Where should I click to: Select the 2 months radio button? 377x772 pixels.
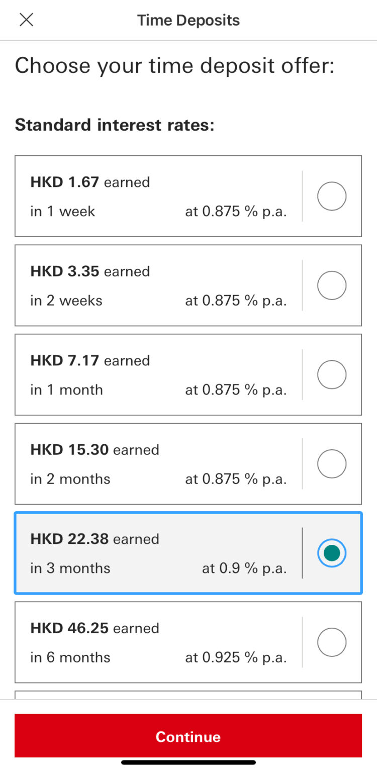tap(332, 464)
